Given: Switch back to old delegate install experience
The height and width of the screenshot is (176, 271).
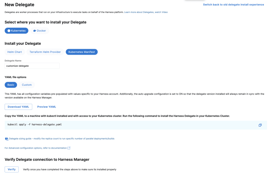Looking at the screenshot, I should coord(233,5).
